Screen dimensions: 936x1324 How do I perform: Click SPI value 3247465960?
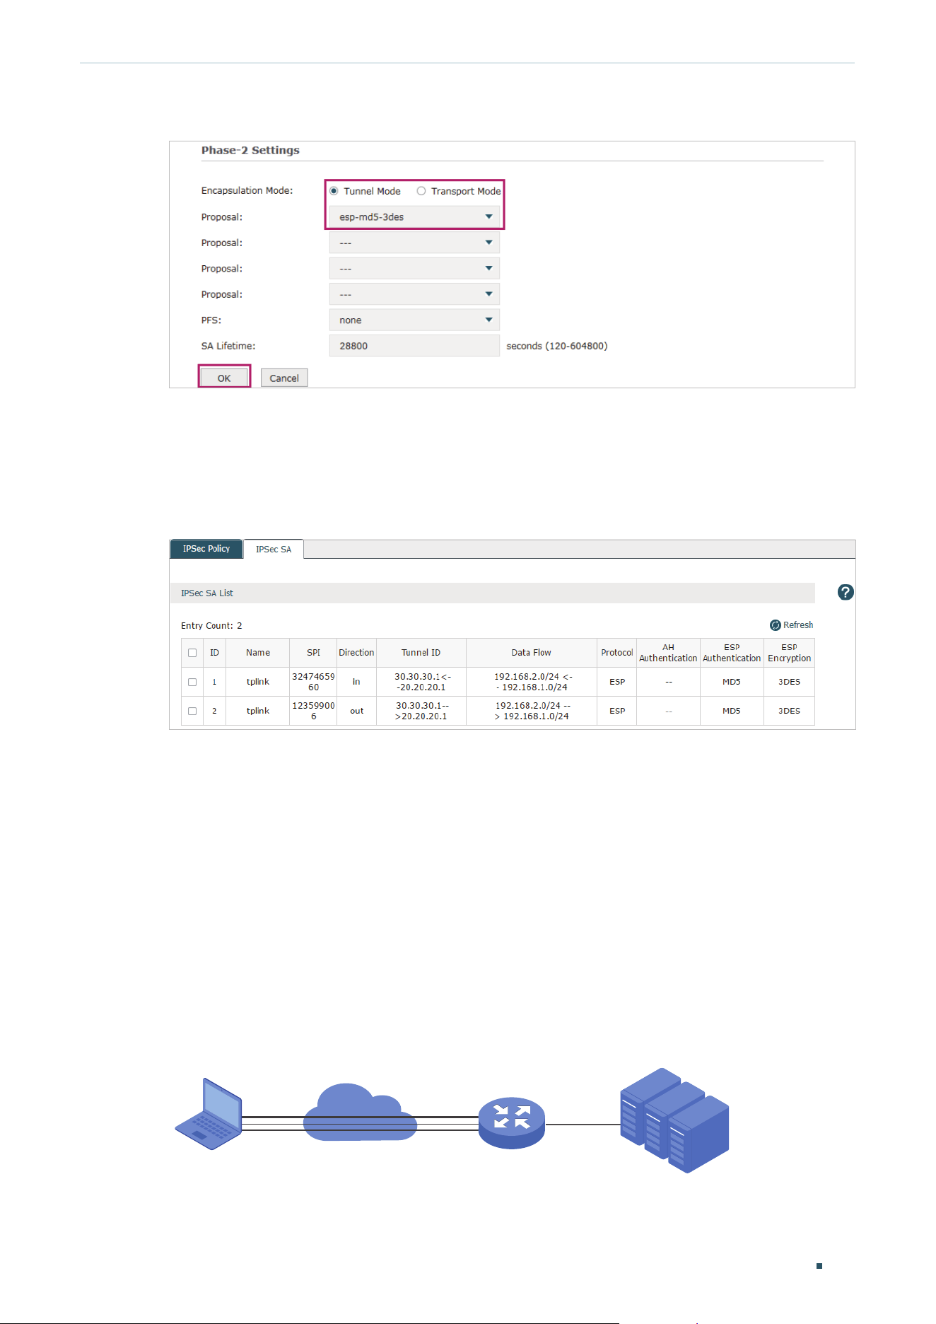(313, 682)
